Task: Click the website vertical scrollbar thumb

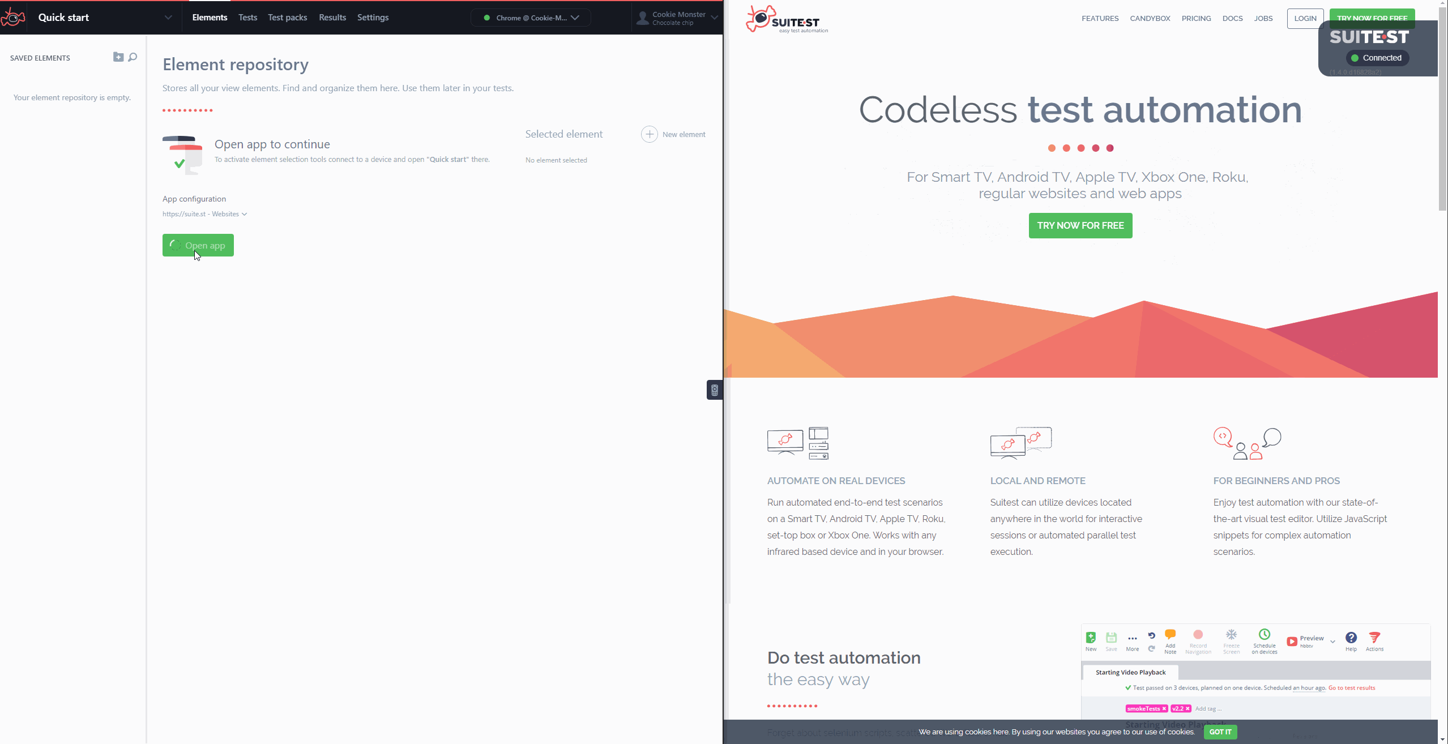Action: [1442, 108]
